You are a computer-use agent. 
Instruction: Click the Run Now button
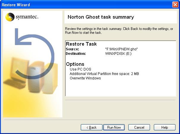tap(114, 127)
